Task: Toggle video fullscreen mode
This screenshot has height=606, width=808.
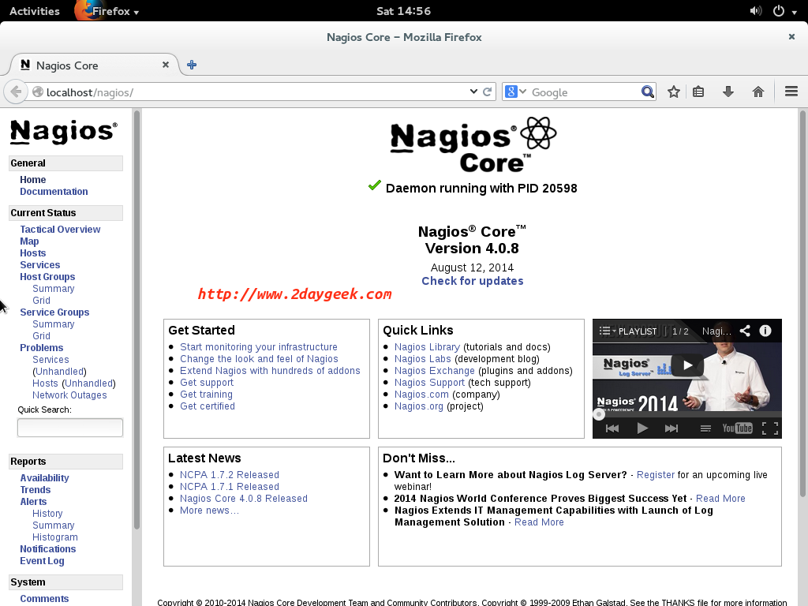Action: [x=770, y=428]
